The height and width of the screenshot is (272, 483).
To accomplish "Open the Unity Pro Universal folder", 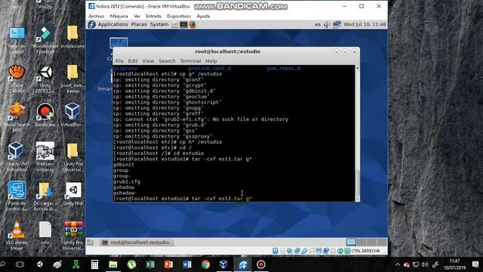I will (72, 157).
